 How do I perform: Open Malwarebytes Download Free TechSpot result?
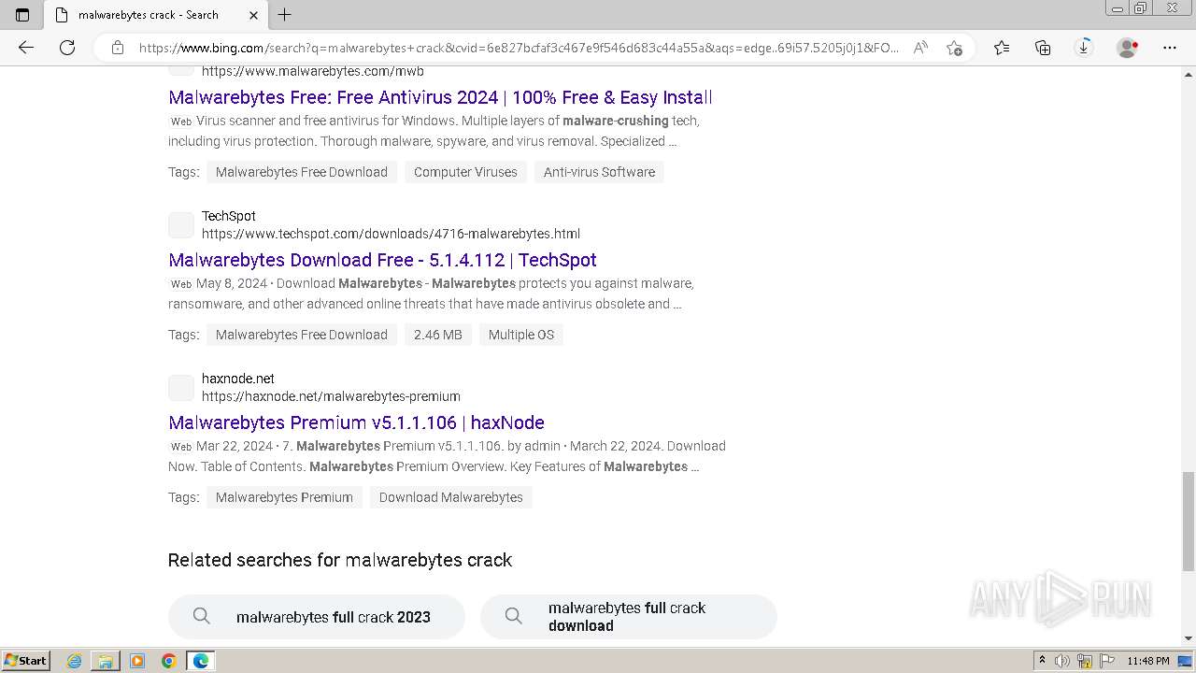click(x=382, y=260)
